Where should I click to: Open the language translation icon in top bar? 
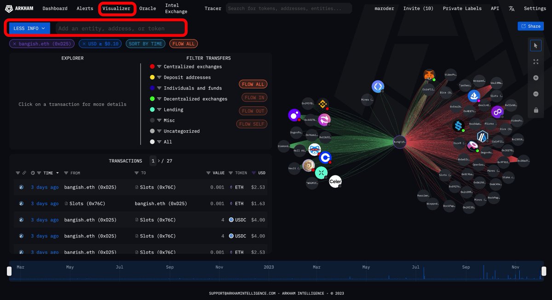coord(511,8)
